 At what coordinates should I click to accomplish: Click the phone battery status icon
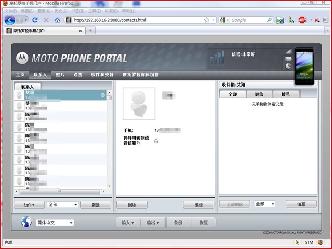288,59
